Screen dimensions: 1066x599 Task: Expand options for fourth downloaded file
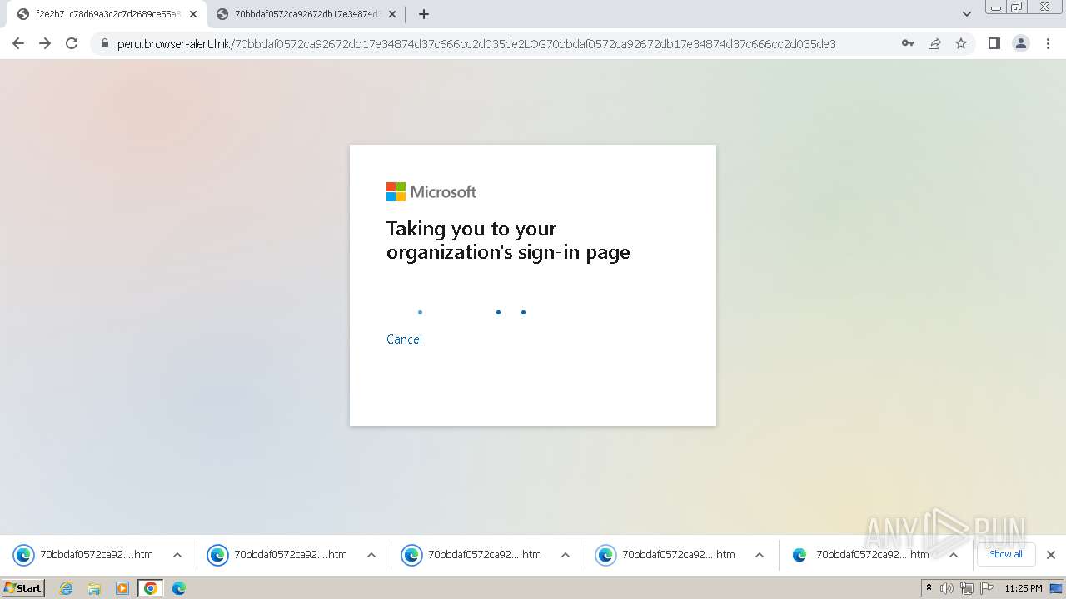pos(760,555)
